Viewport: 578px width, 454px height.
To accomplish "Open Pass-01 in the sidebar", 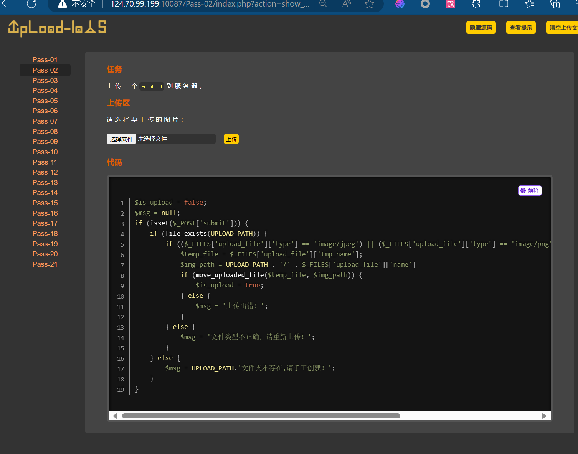I will [x=45, y=60].
